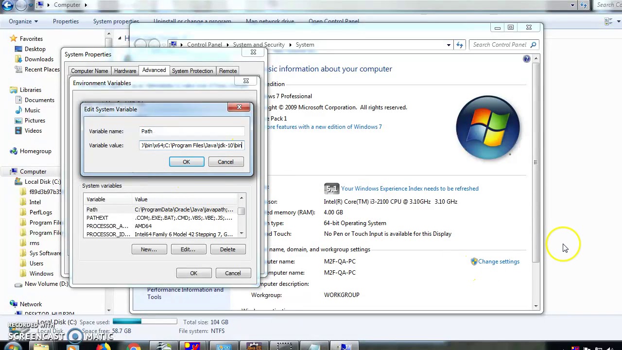Open the Windows folder in tree
The width and height of the screenshot is (622, 350).
click(41, 274)
